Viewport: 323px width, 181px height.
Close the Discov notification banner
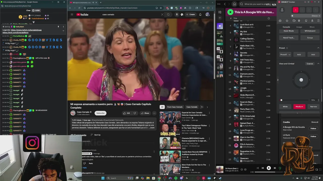click(x=319, y=16)
